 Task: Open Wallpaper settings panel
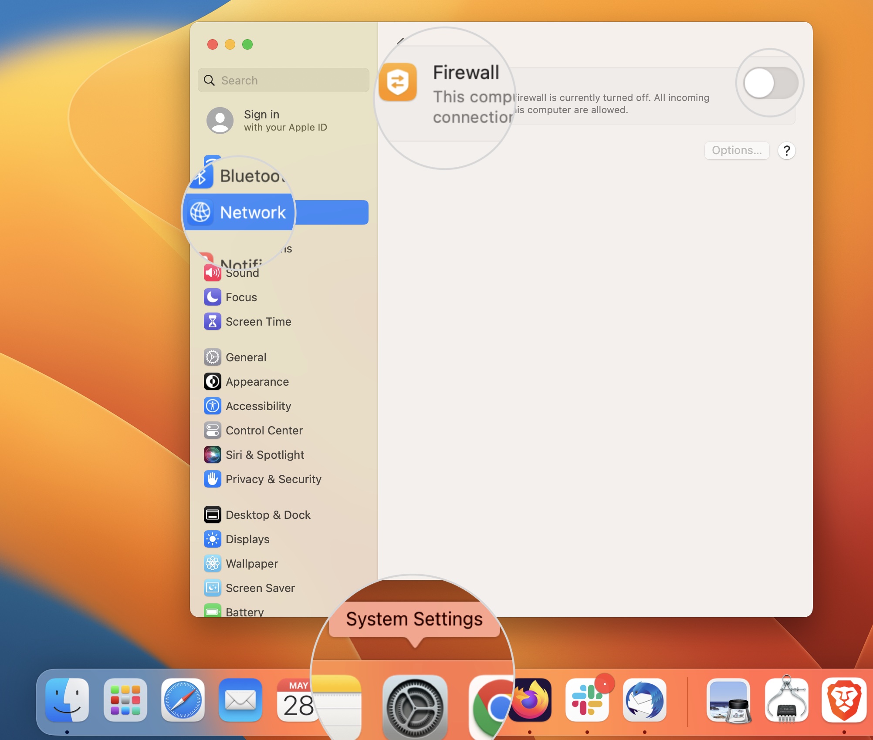[x=252, y=563]
